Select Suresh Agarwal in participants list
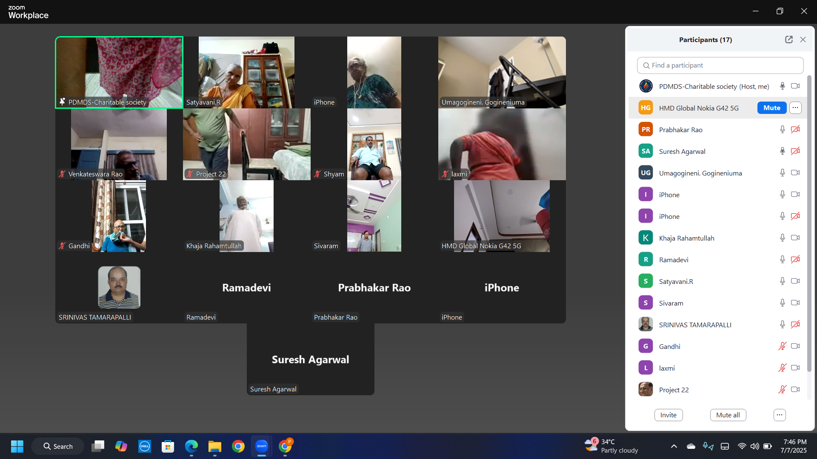Screen dimensions: 817x459 718,151
